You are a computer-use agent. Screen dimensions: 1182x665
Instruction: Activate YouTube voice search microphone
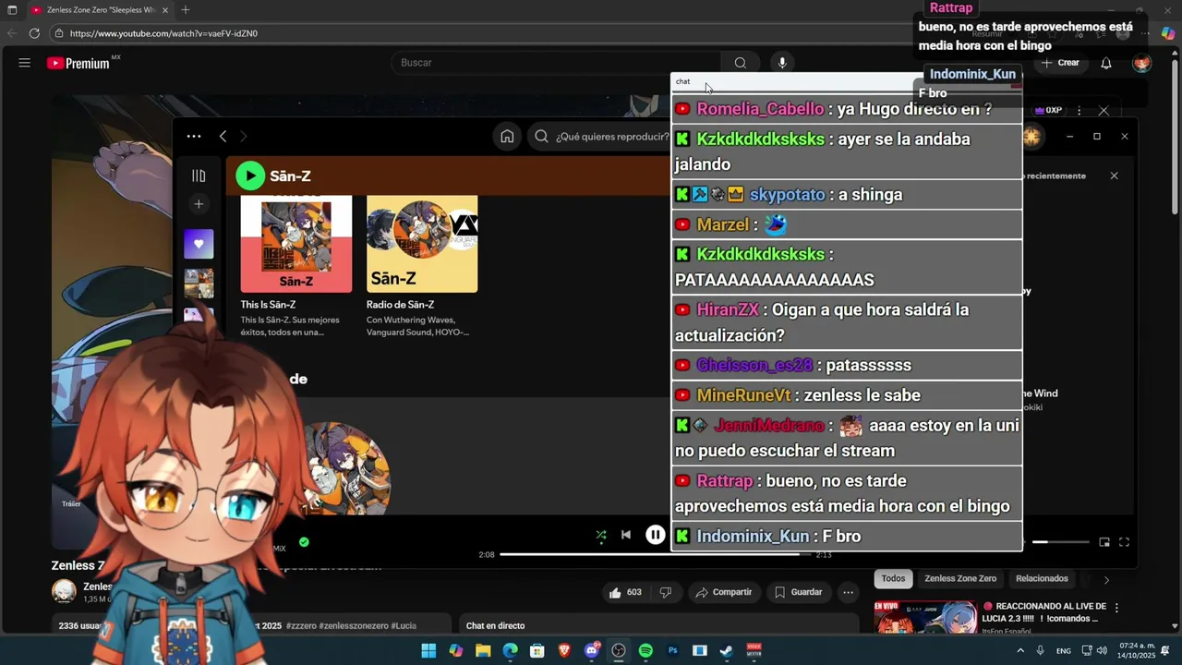782,63
